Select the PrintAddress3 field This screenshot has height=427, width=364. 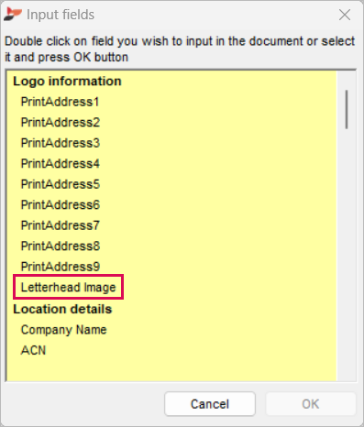tap(61, 143)
